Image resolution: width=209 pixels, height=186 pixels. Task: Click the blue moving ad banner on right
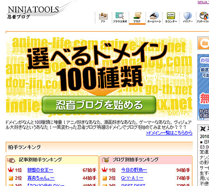pos(203,87)
